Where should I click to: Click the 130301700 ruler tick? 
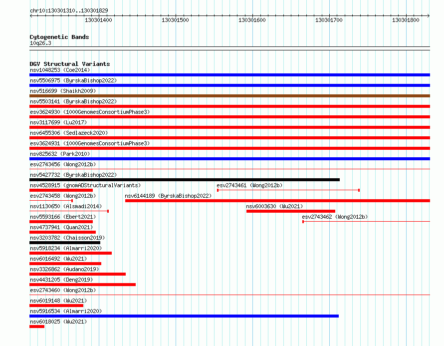click(329, 20)
